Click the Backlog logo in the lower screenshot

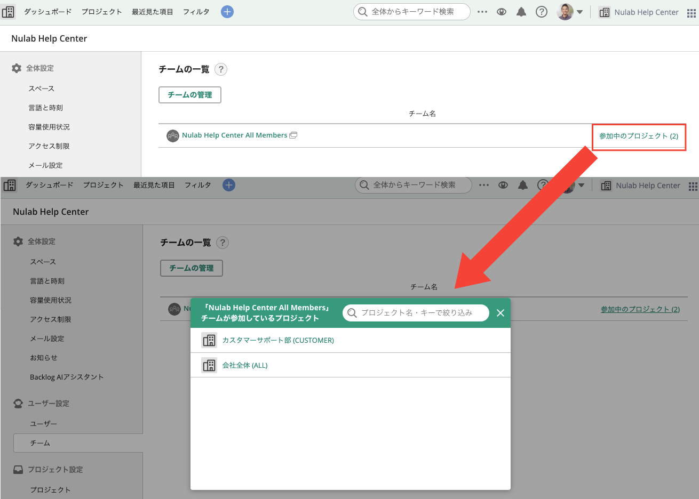coord(10,185)
